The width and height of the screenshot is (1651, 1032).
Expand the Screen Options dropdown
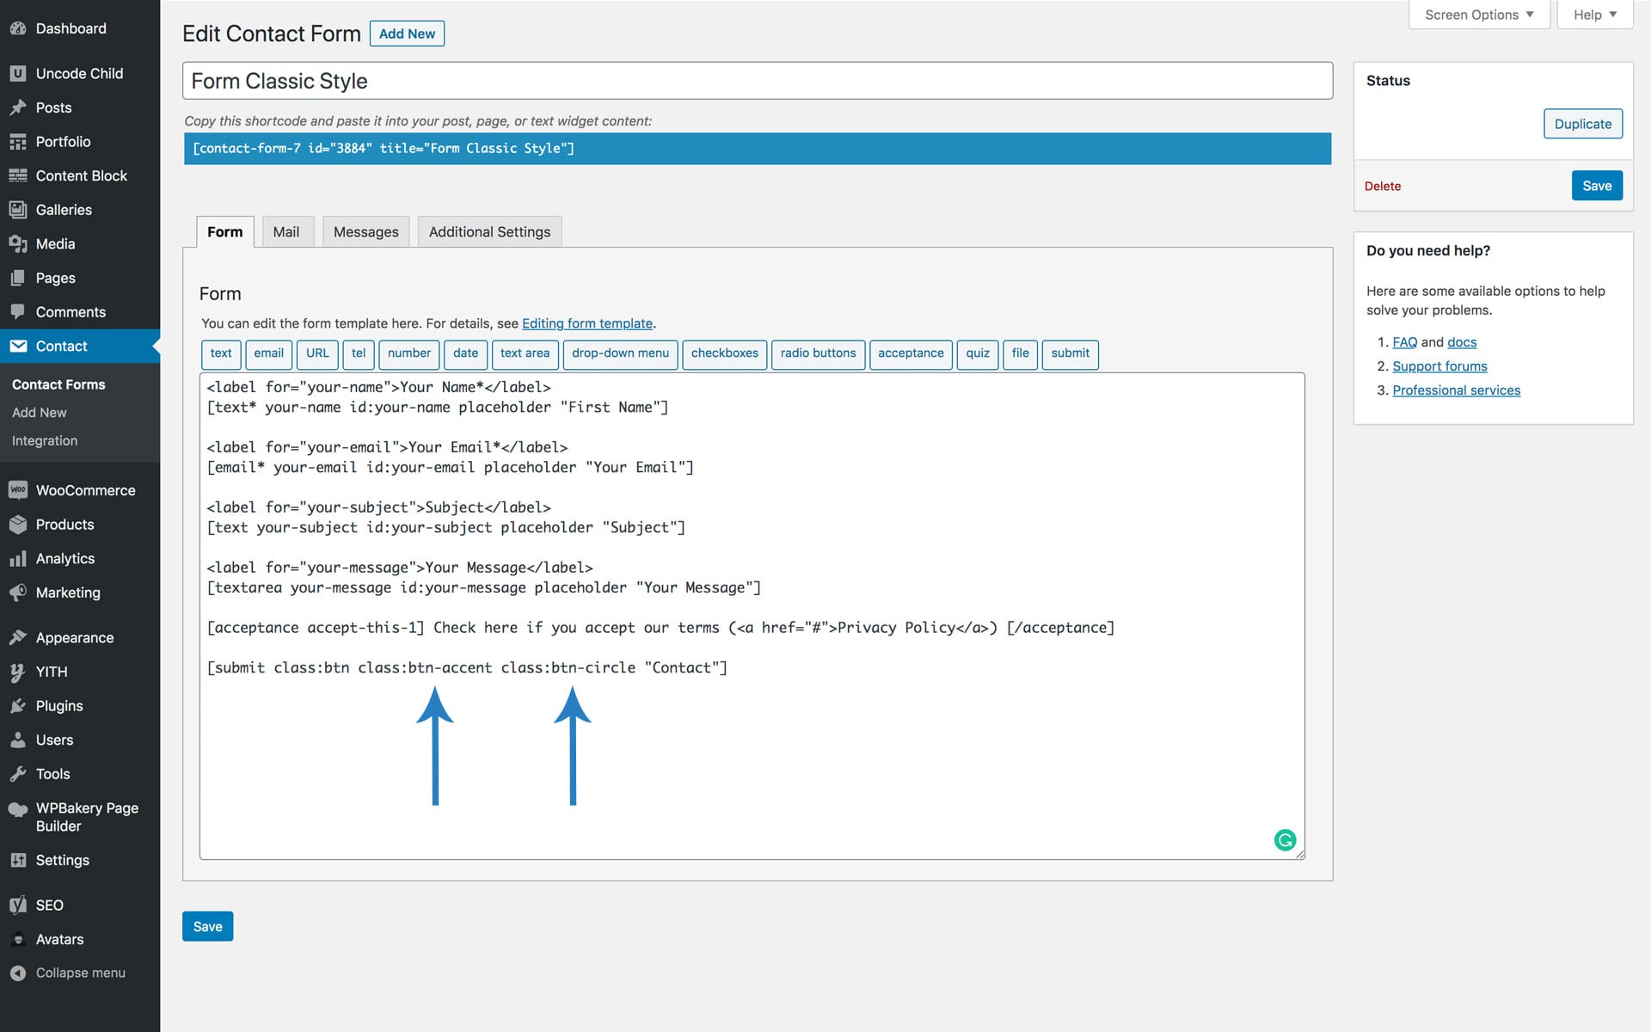1479,15
